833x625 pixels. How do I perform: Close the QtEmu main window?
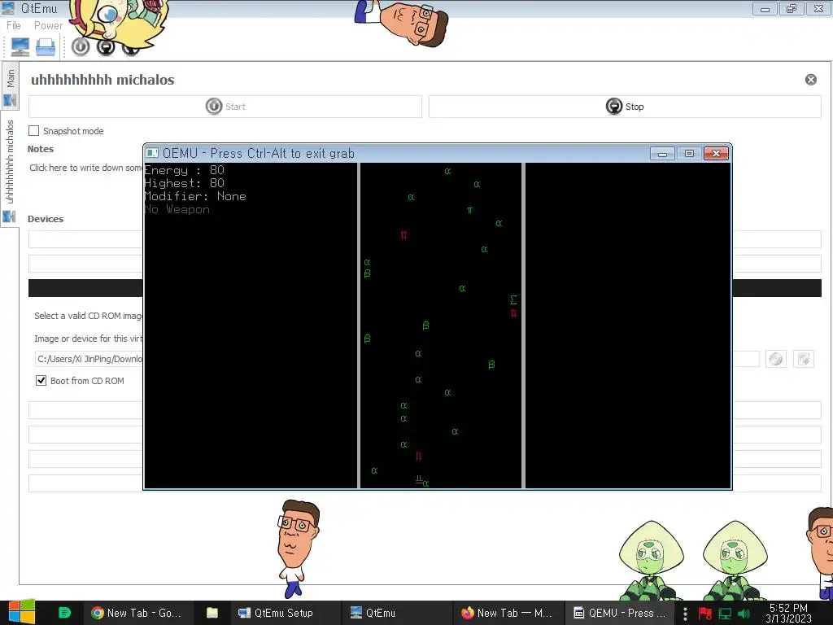click(818, 8)
